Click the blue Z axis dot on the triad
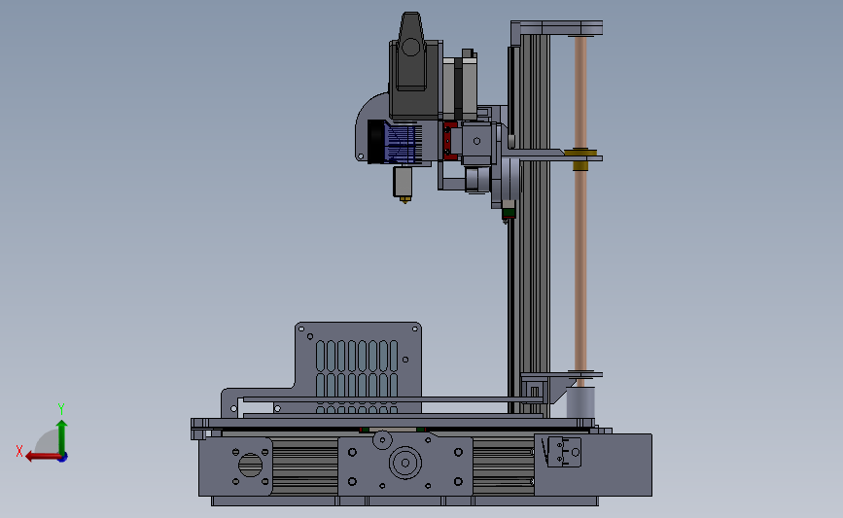The image size is (843, 518). (x=63, y=458)
